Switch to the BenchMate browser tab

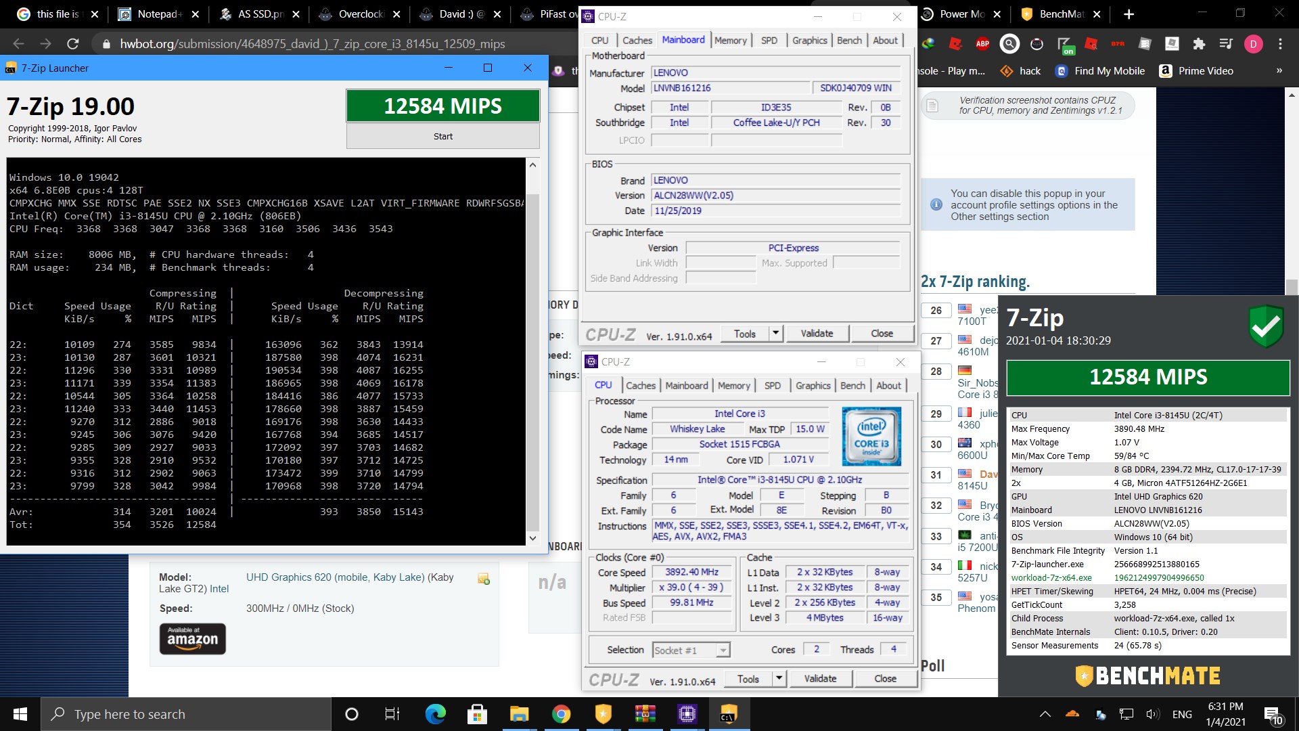(1060, 14)
